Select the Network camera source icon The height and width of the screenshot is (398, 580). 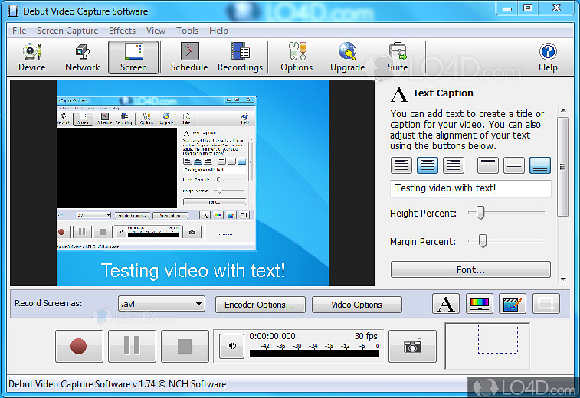pos(82,57)
